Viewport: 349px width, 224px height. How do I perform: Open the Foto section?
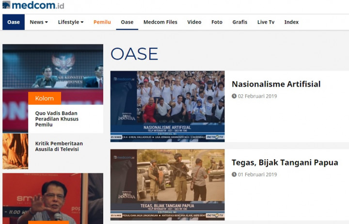tap(217, 22)
